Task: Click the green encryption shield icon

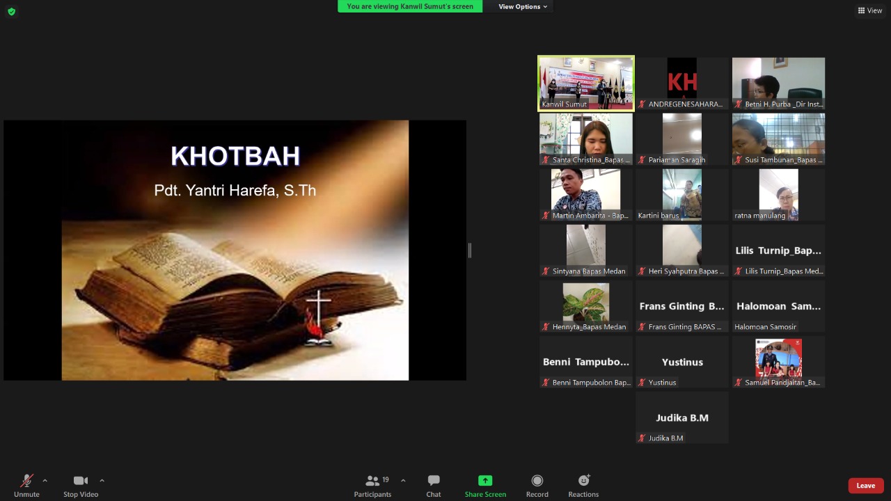Action: pyautogui.click(x=11, y=11)
